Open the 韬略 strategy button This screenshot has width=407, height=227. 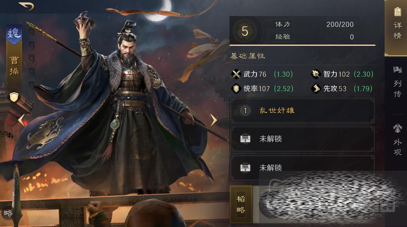[241, 204]
